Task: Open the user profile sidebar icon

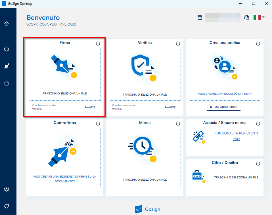Action: coord(7,49)
